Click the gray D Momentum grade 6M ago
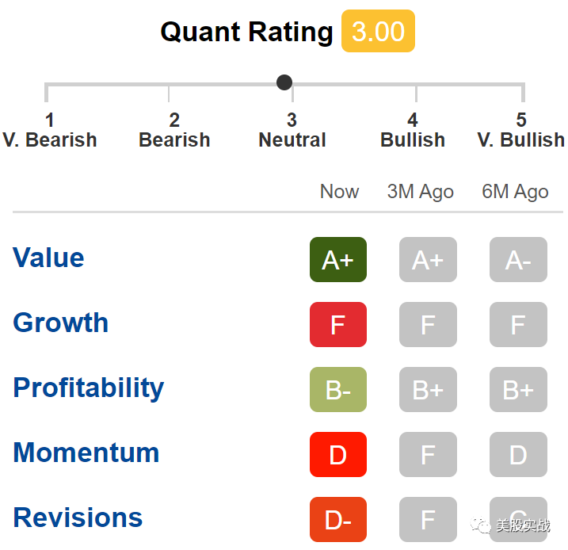Screen dimensions: 568x550 (x=518, y=454)
